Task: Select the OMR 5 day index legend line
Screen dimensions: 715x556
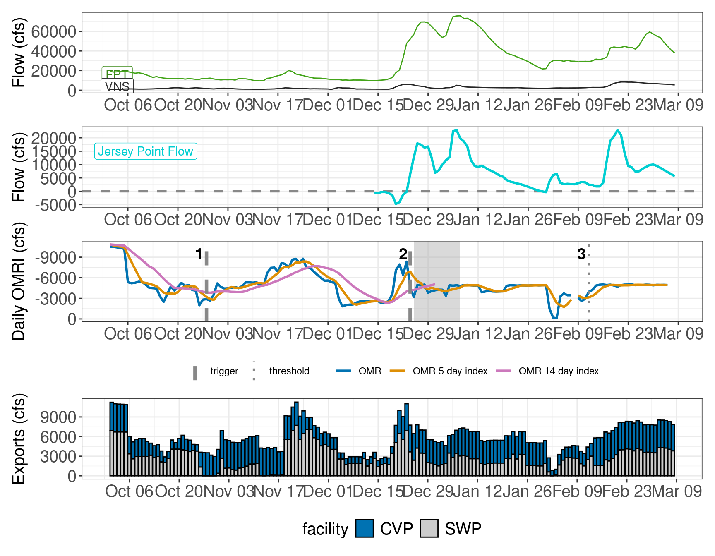Action: click(398, 371)
